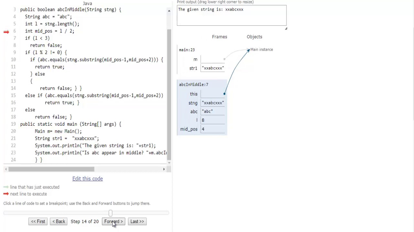
Task: Set breakpoint on line 23 println abc appear
Action: 101,153
